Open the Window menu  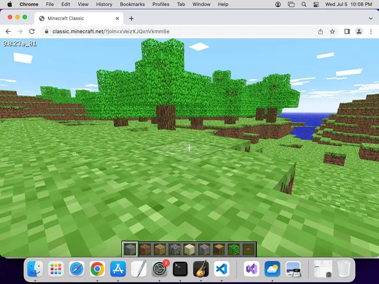(201, 4)
